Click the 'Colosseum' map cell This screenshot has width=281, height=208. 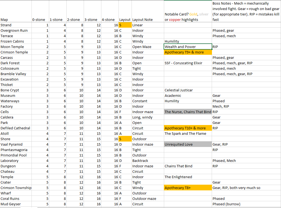16,68
